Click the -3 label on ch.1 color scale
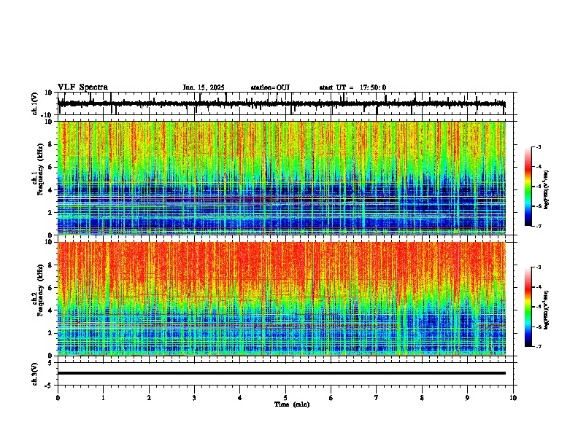The width and height of the screenshot is (578, 446). [538, 146]
